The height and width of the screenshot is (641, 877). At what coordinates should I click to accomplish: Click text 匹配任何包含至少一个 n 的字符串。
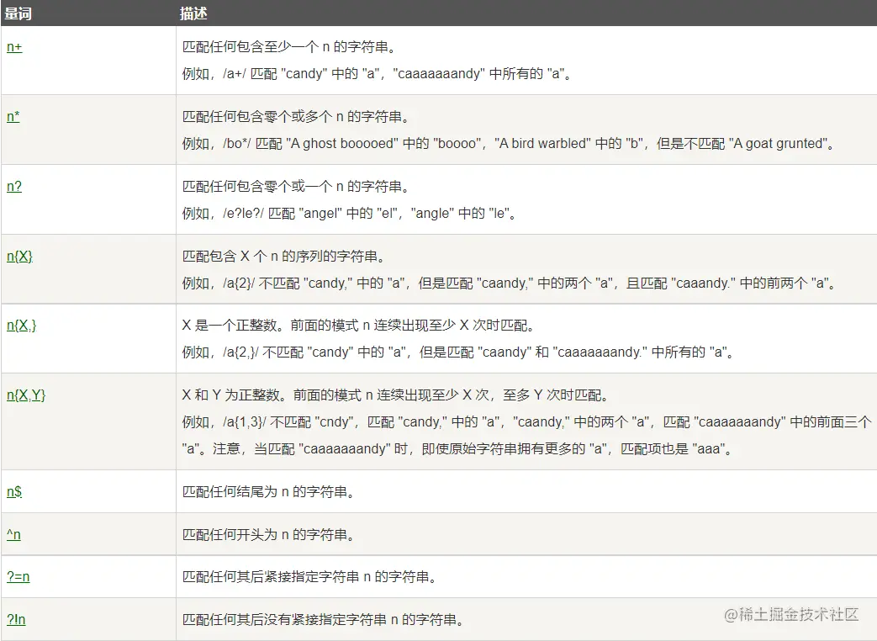(290, 47)
